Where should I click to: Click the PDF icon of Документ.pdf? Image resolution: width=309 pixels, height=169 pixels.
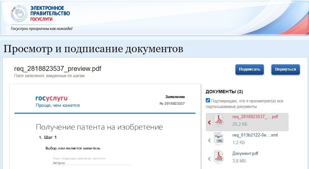coord(219,157)
